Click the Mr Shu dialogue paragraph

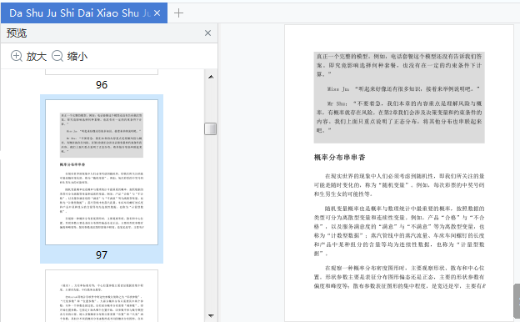(399, 117)
